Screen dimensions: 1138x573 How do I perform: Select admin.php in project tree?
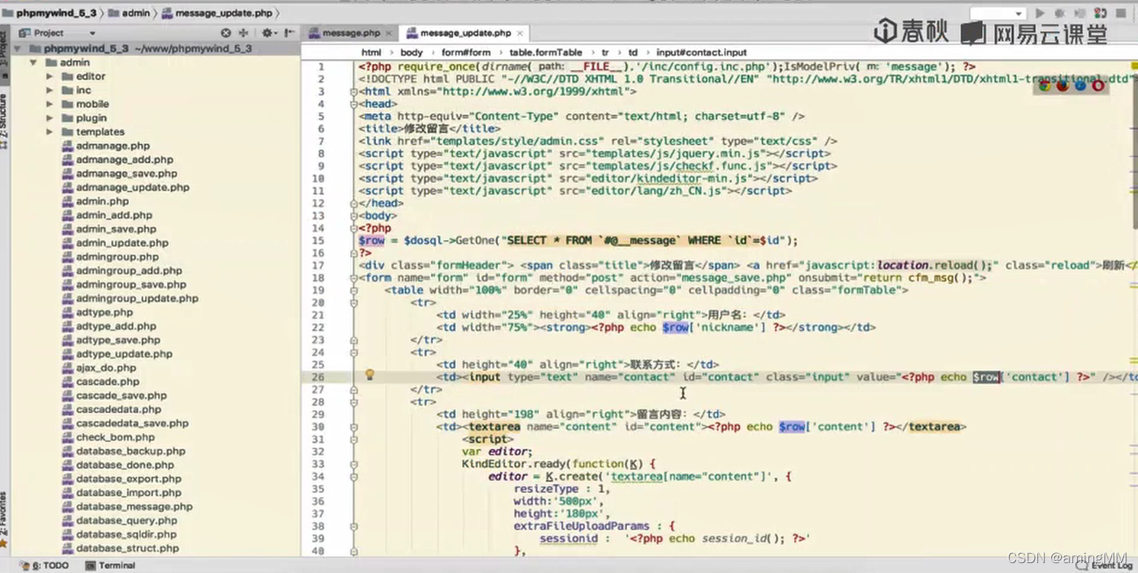(x=102, y=201)
